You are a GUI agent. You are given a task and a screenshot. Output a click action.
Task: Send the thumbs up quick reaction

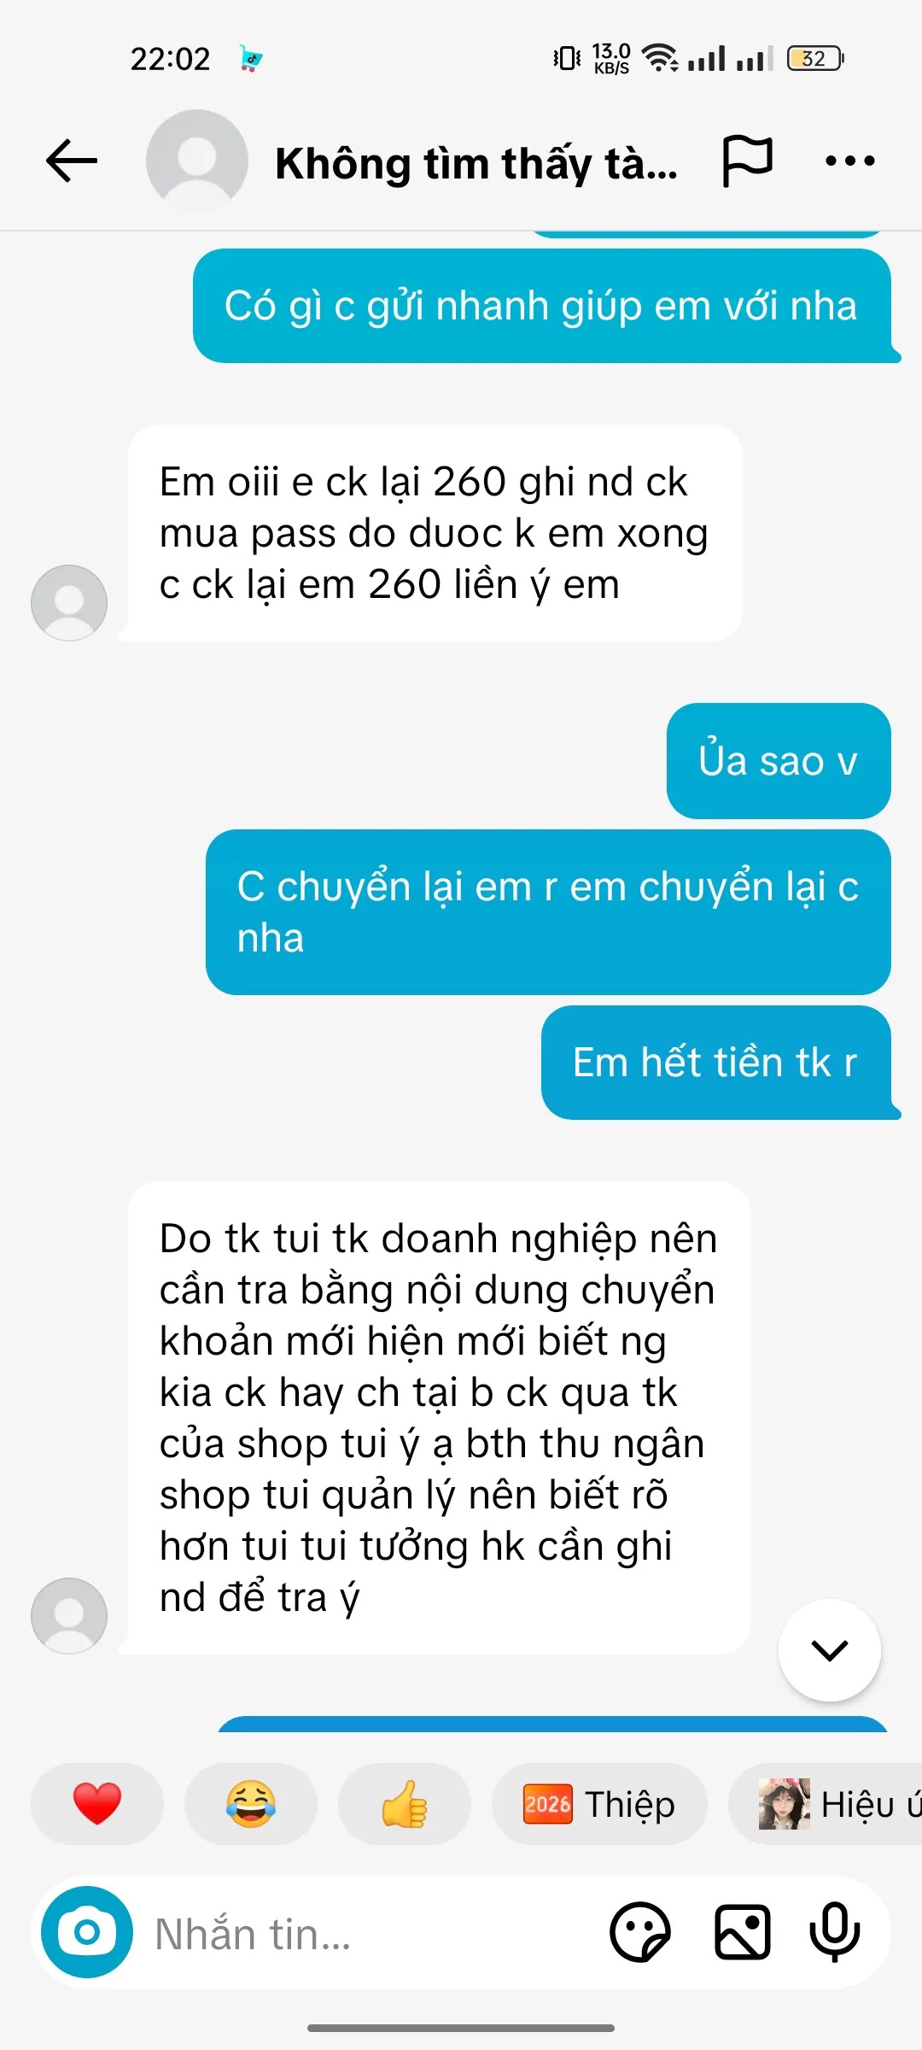405,1804
